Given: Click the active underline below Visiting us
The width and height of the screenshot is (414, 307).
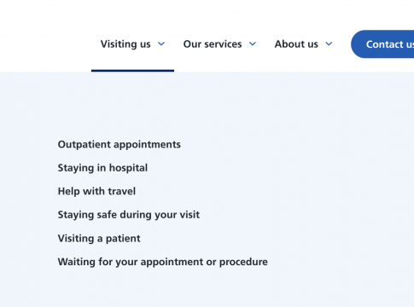Looking at the screenshot, I should (132, 71).
